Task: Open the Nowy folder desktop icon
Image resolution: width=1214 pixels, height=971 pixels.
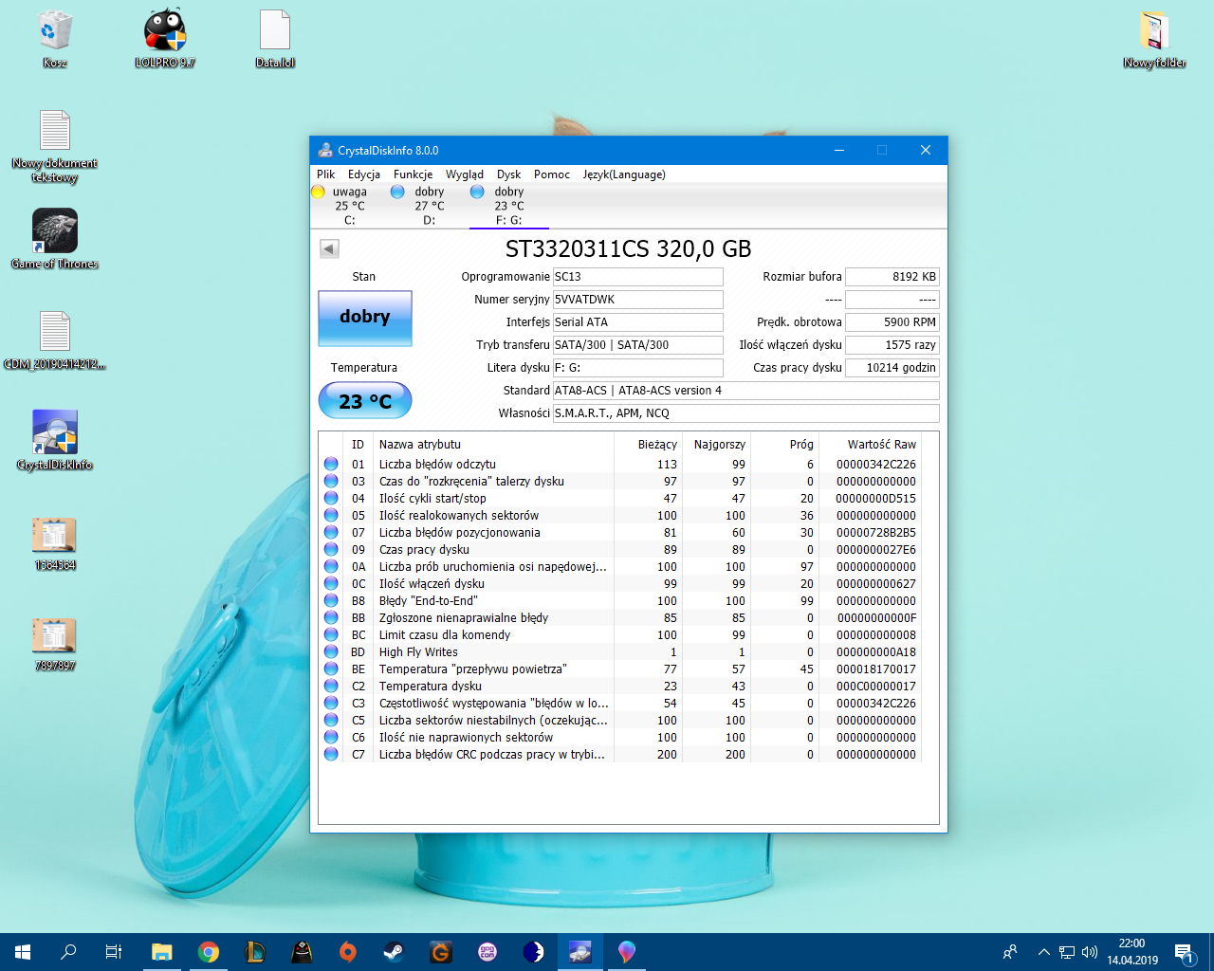Action: (1154, 39)
